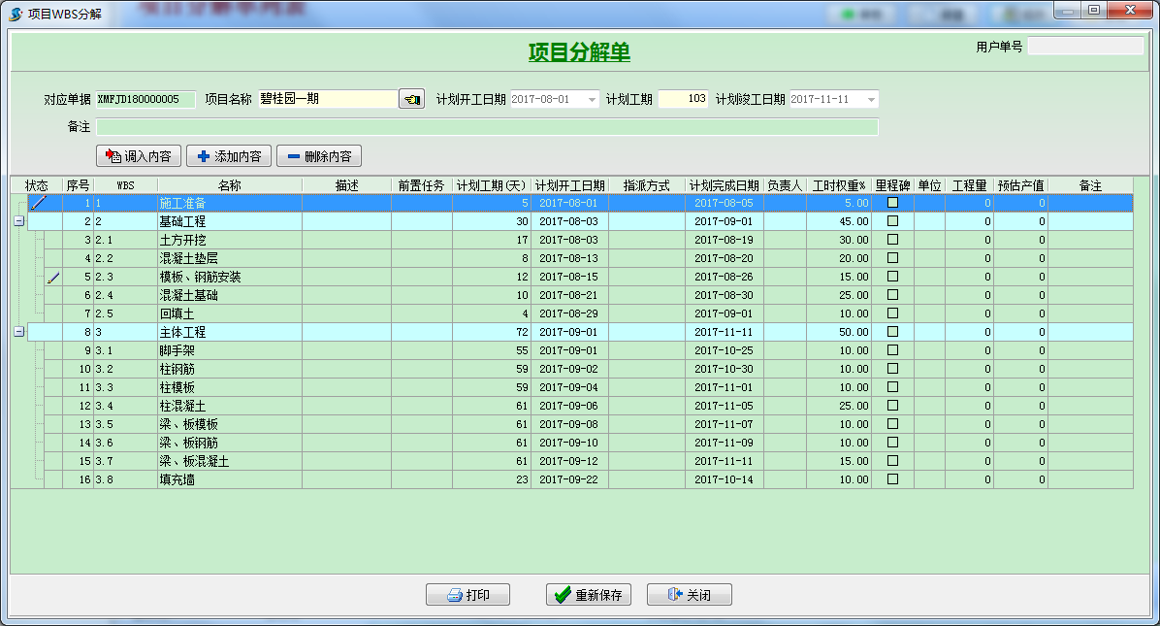This screenshot has height=626, width=1160.
Task: Select the 脚手架 row name cell
Action: point(229,350)
